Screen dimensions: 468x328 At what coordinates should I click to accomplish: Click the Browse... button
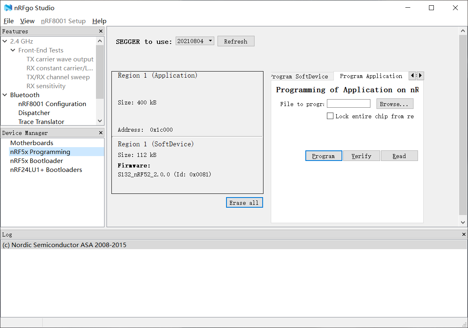click(x=394, y=104)
